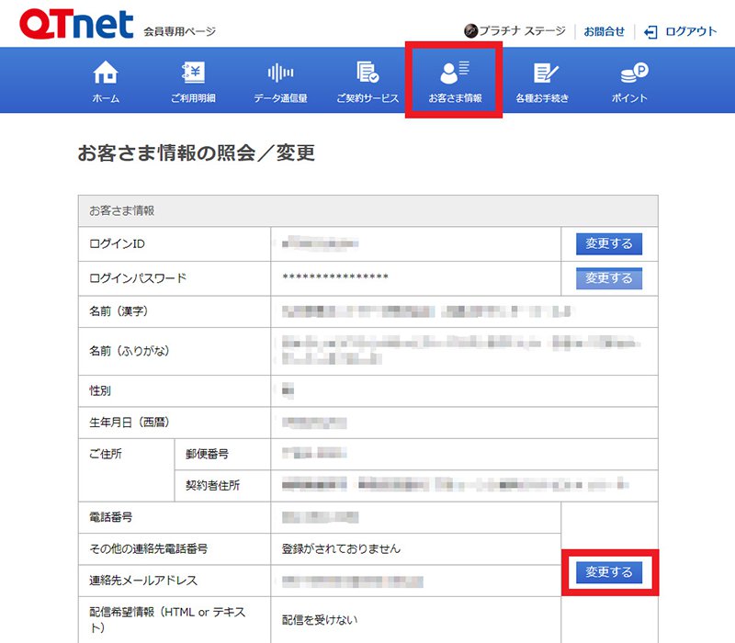
Task: Select the お客さま情報 customer info icon
Action: (x=453, y=70)
